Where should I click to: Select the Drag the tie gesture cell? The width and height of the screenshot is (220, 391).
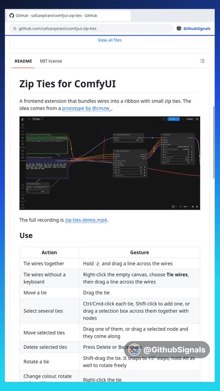pyautogui.click(x=139, y=293)
